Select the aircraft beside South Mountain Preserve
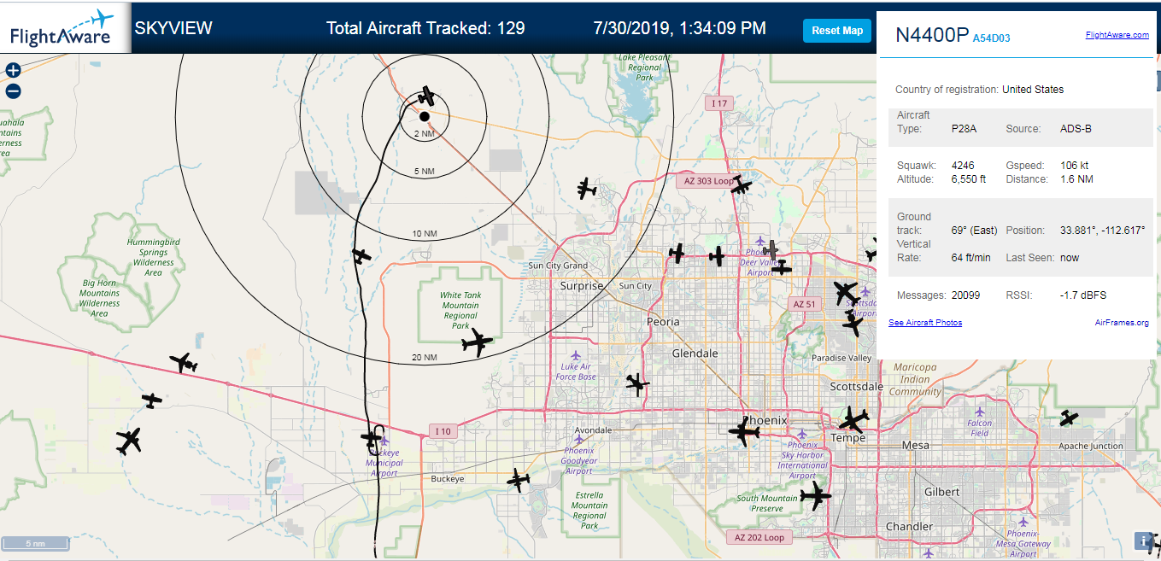This screenshot has height=561, width=1161. tap(815, 495)
